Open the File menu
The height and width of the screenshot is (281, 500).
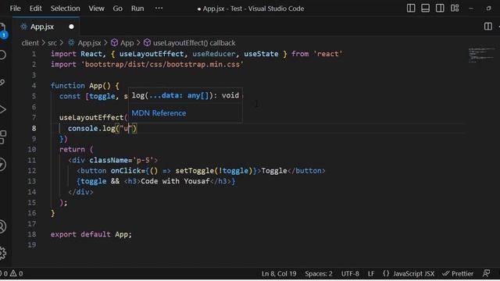coord(15,9)
